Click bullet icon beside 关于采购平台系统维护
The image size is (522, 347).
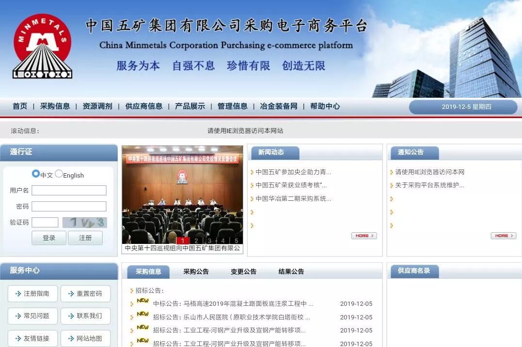pos(392,185)
